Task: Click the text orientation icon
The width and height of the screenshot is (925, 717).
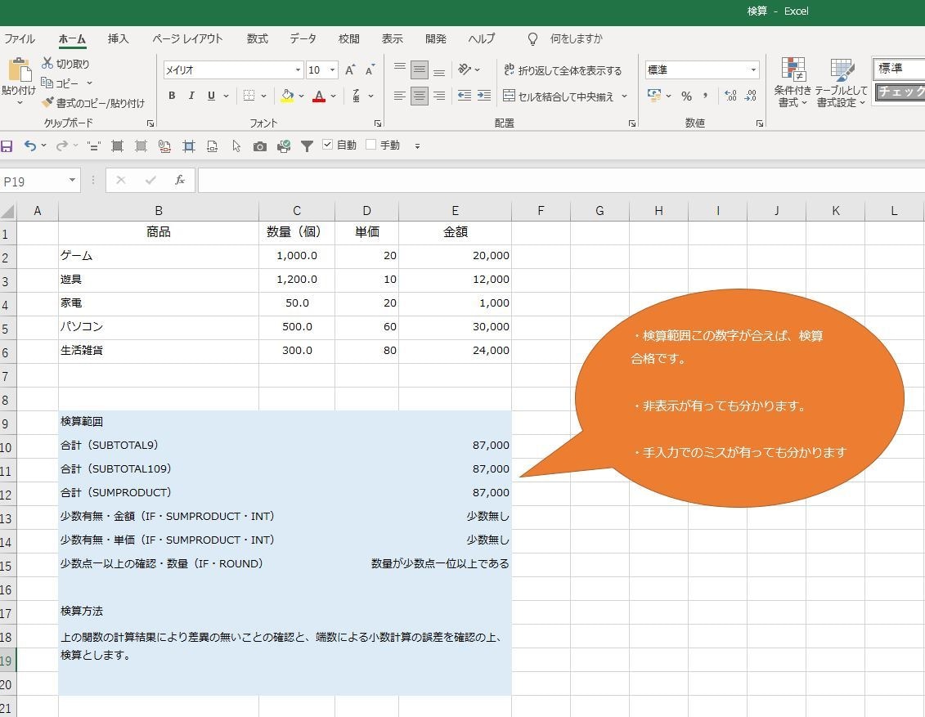Action: point(465,69)
